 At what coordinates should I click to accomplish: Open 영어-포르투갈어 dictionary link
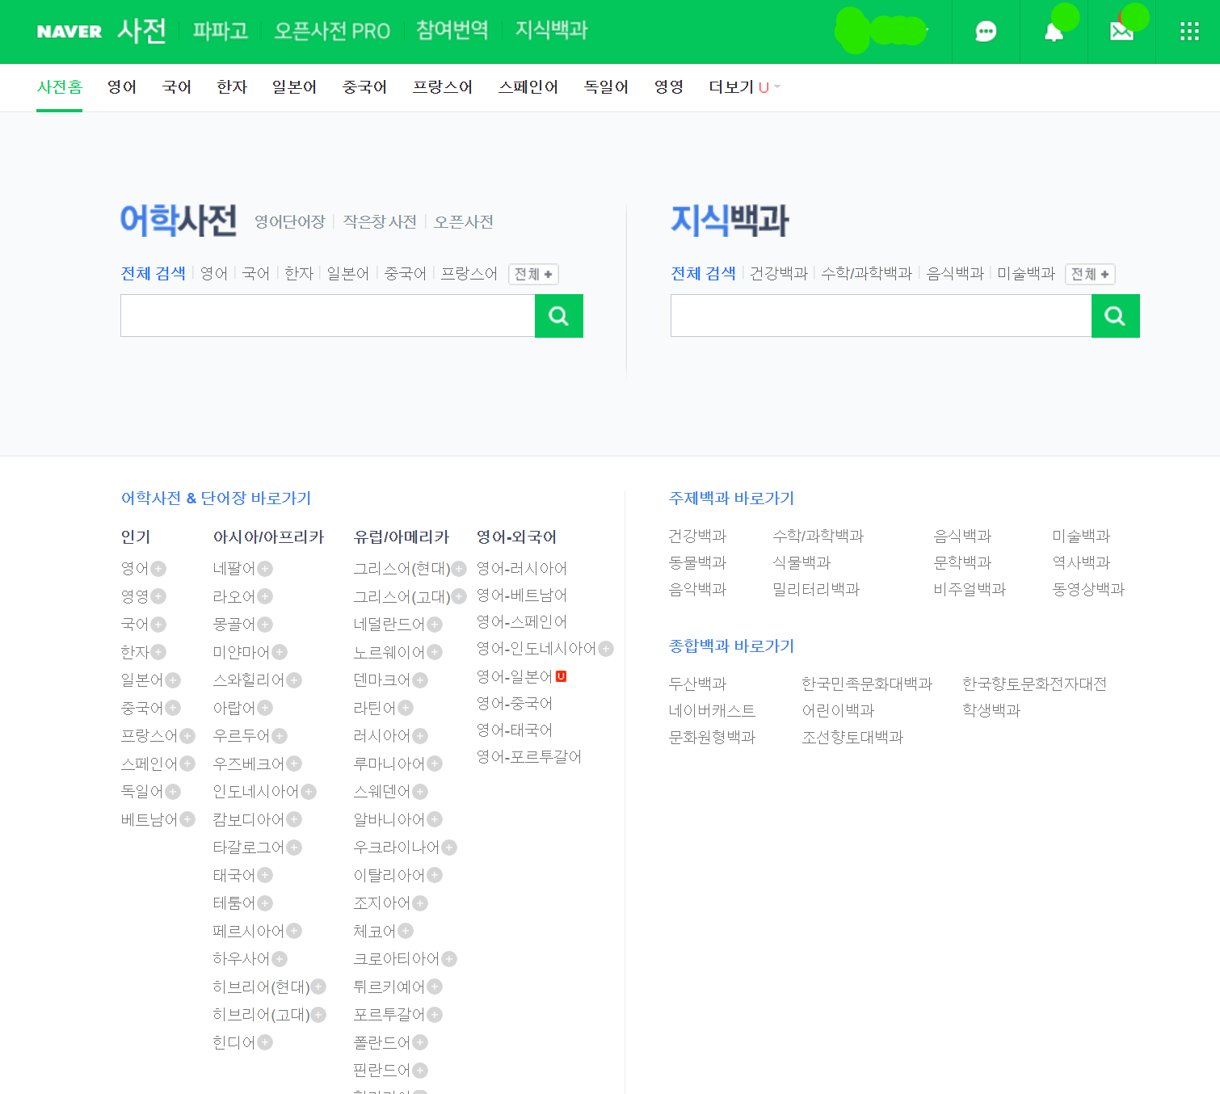[529, 757]
